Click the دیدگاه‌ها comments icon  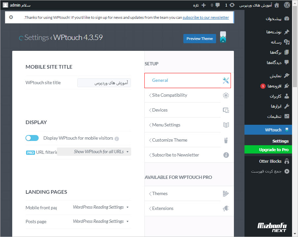(x=286, y=62)
